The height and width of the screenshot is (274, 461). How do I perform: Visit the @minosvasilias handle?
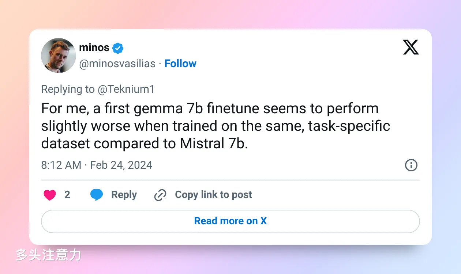(117, 64)
